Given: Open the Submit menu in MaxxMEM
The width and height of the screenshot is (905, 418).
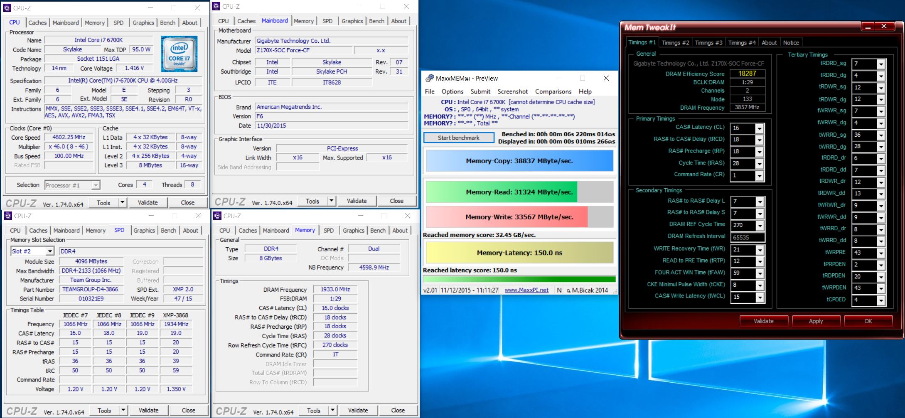Looking at the screenshot, I should coord(480,91).
